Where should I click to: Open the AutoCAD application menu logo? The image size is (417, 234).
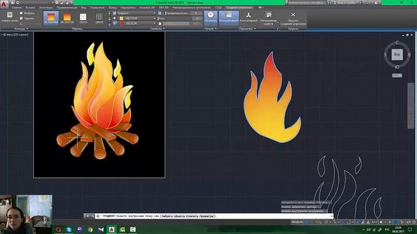click(4, 4)
